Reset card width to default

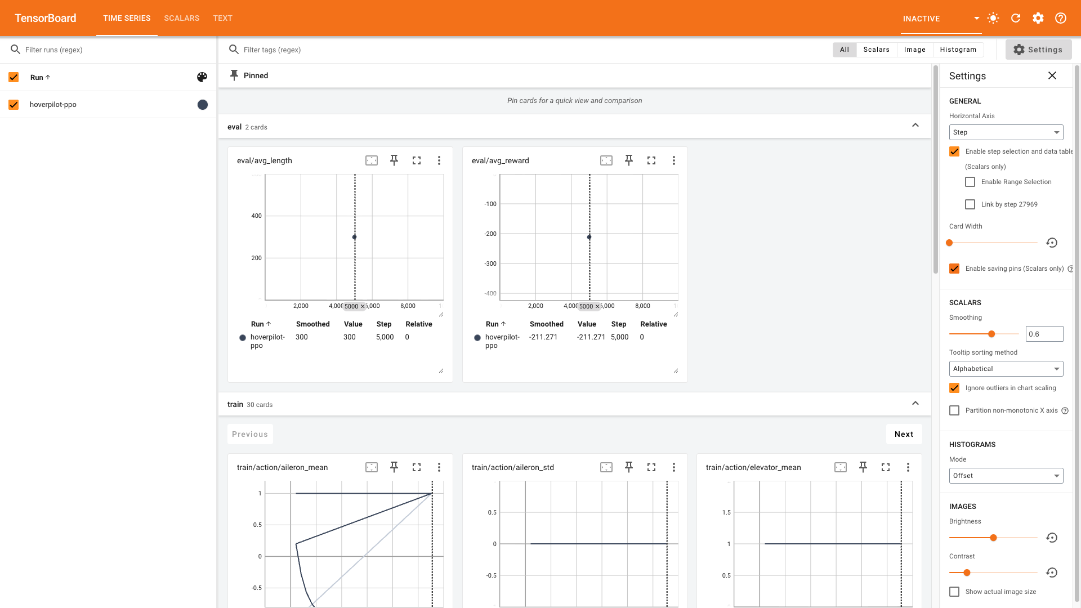click(1052, 243)
